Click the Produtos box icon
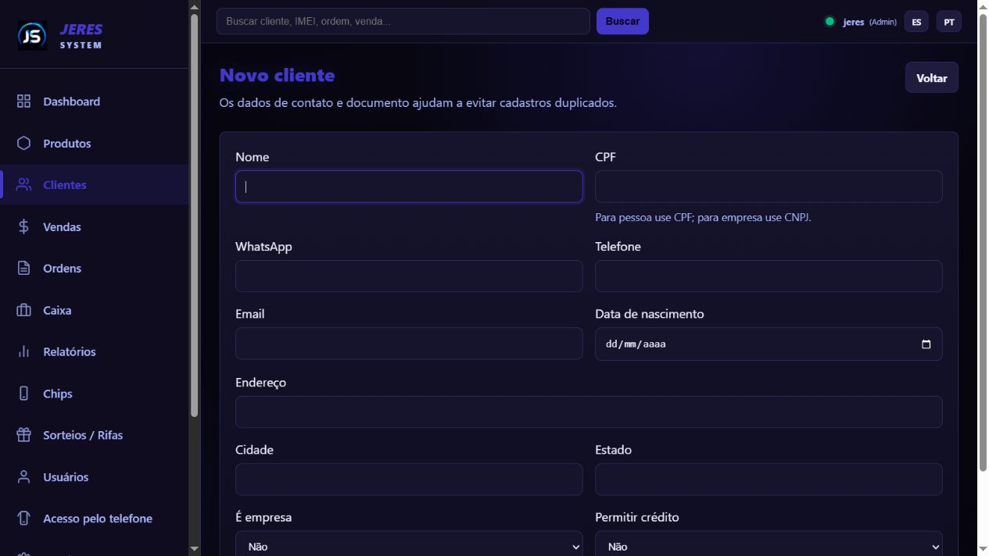The width and height of the screenshot is (989, 556). coord(23,144)
